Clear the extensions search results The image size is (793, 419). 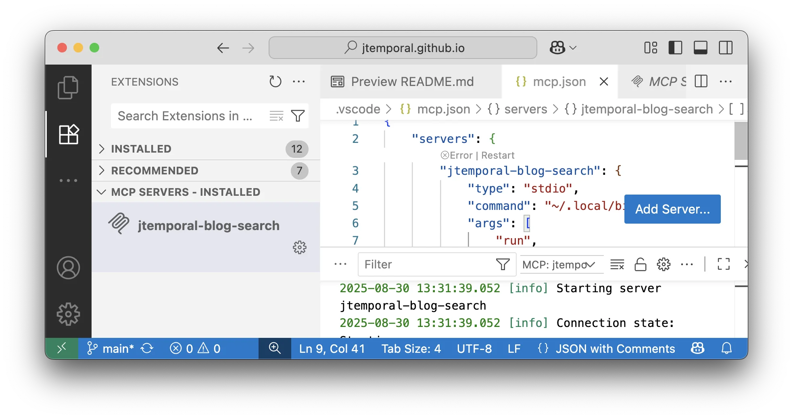276,116
